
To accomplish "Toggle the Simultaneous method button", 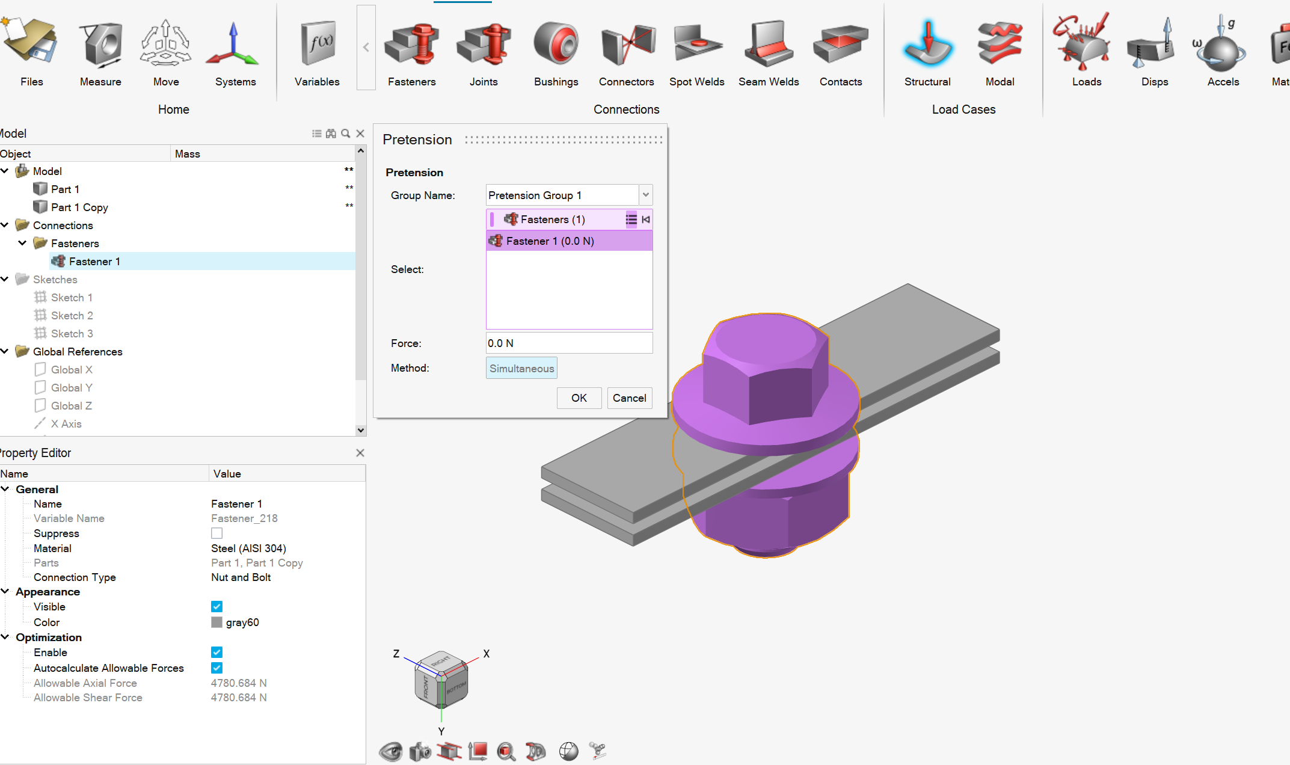I will point(521,368).
